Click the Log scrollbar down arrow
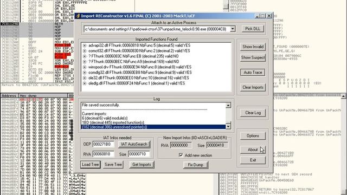Screen dimensions: 347x195 click(x=228, y=126)
